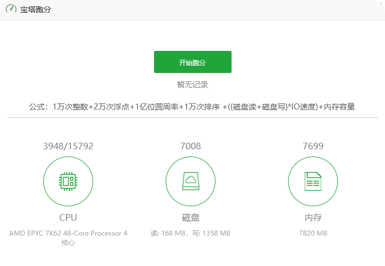Click the AMD EPYC 7K62 processor description
This screenshot has height=266, width=385.
[x=68, y=233]
